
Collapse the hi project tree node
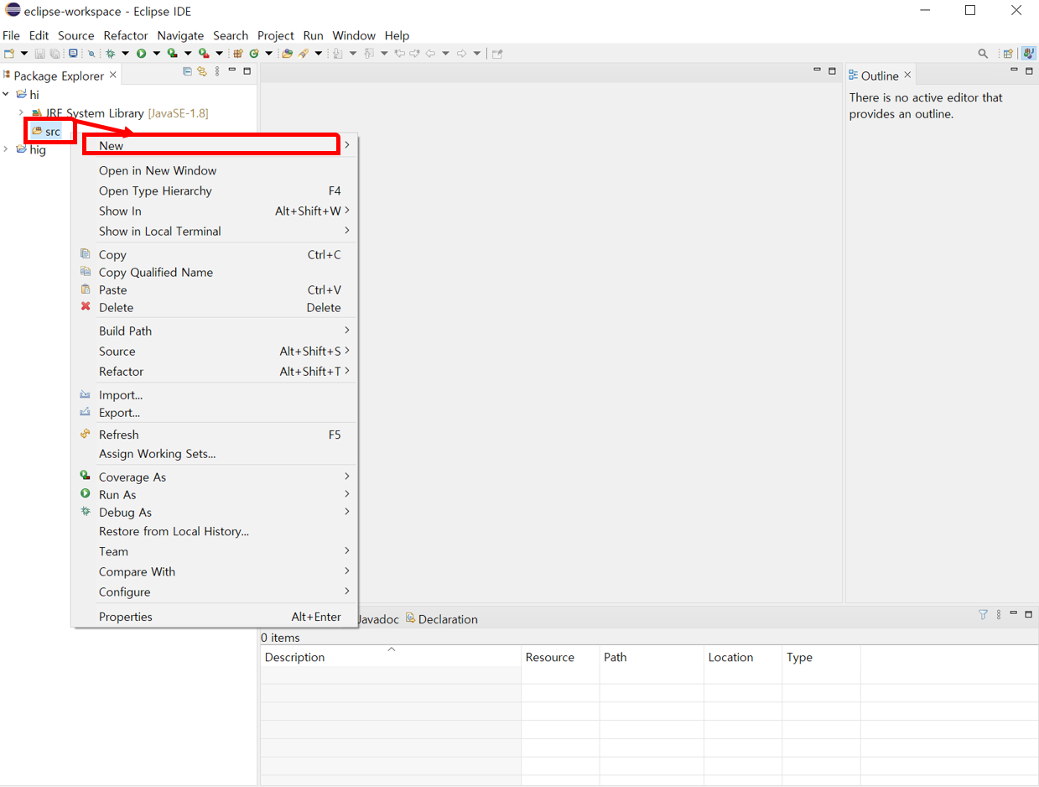pos(6,94)
